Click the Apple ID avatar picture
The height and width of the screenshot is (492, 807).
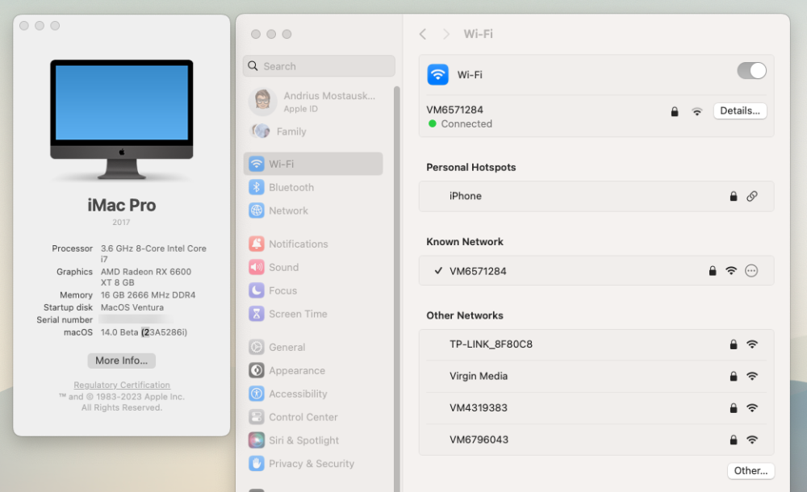pyautogui.click(x=262, y=102)
